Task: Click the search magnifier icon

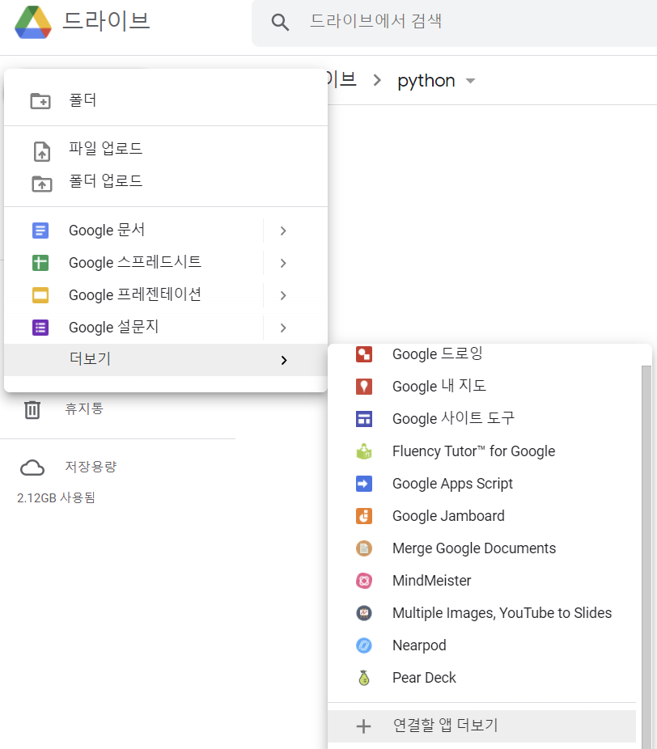Action: tap(280, 22)
